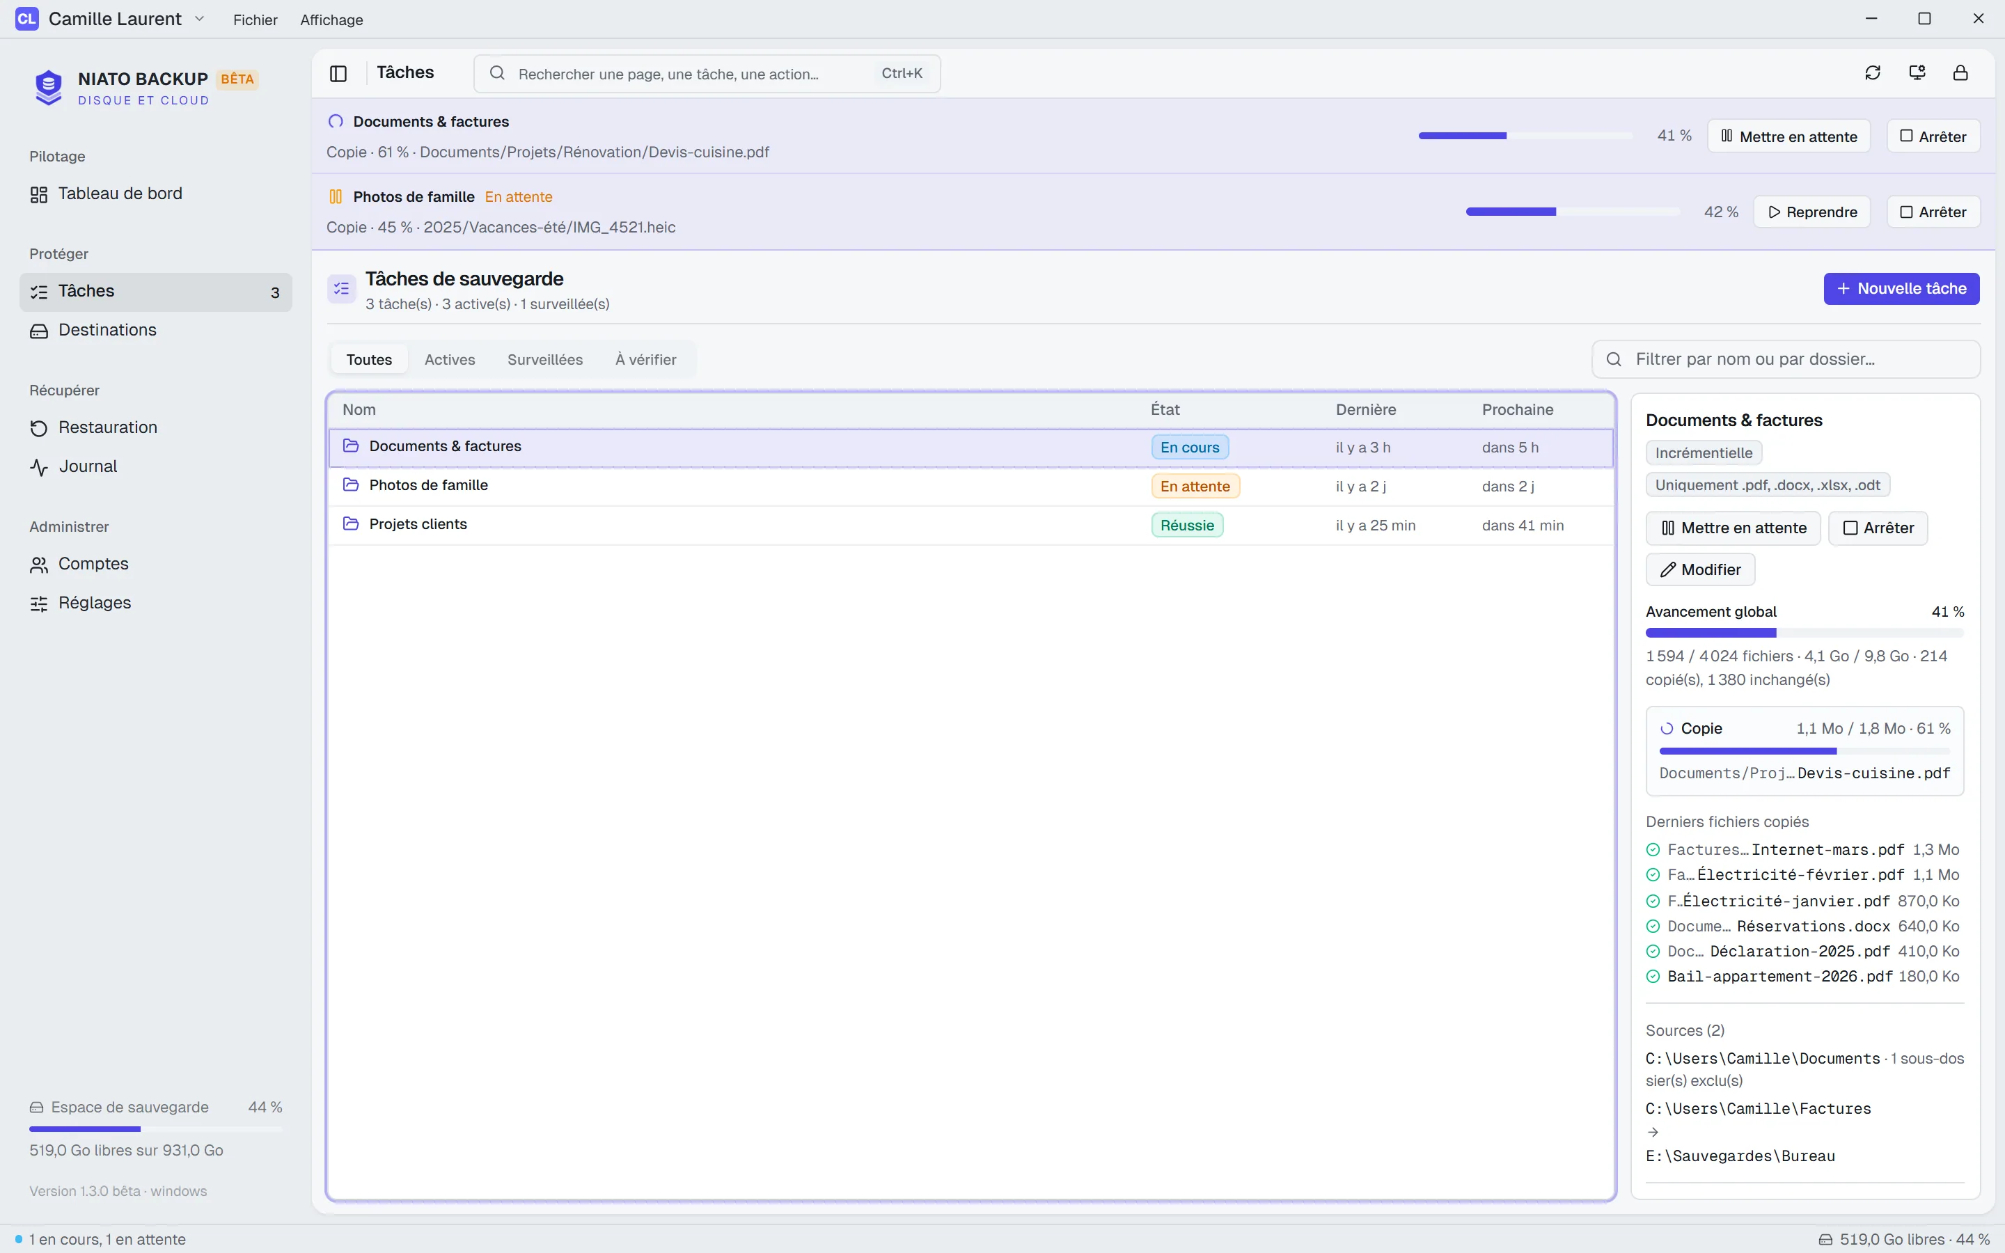Toggle the sidebar panel icon
This screenshot has width=2005, height=1253.
338,73
